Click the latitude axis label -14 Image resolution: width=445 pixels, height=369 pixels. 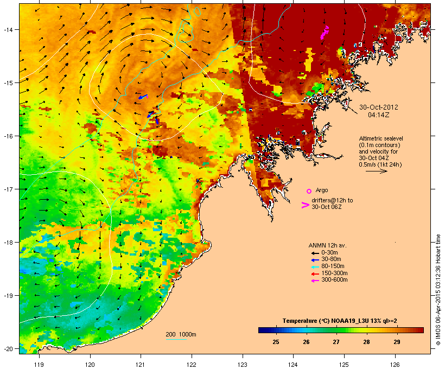(8, 30)
